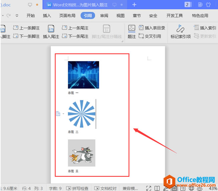Toggle eye protection mode icon
This screenshot has width=218, height=191.
point(200,189)
